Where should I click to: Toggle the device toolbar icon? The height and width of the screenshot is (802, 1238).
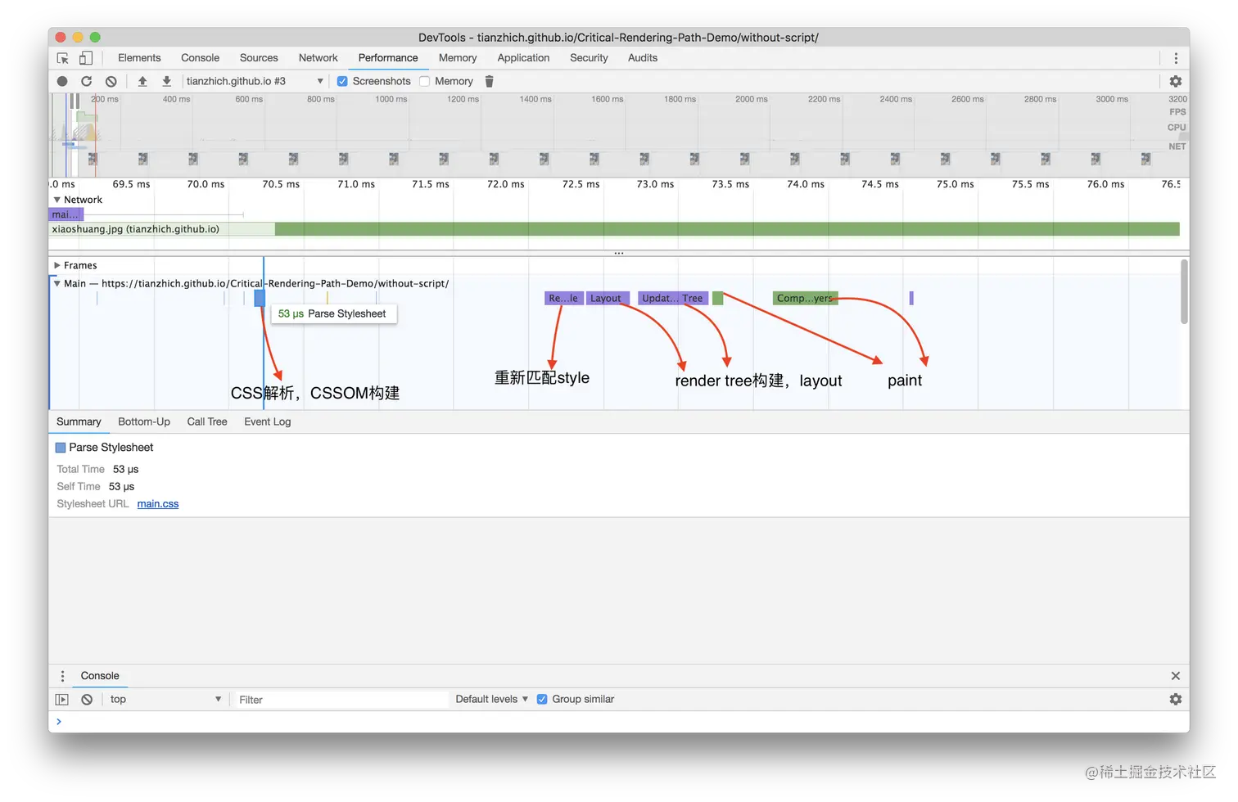click(x=85, y=58)
